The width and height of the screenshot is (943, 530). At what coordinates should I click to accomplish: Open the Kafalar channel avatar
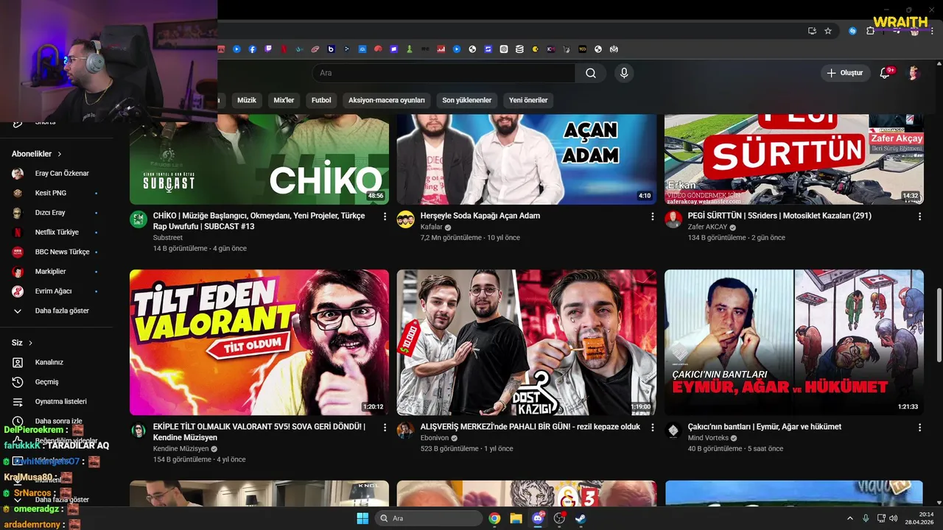coord(406,219)
